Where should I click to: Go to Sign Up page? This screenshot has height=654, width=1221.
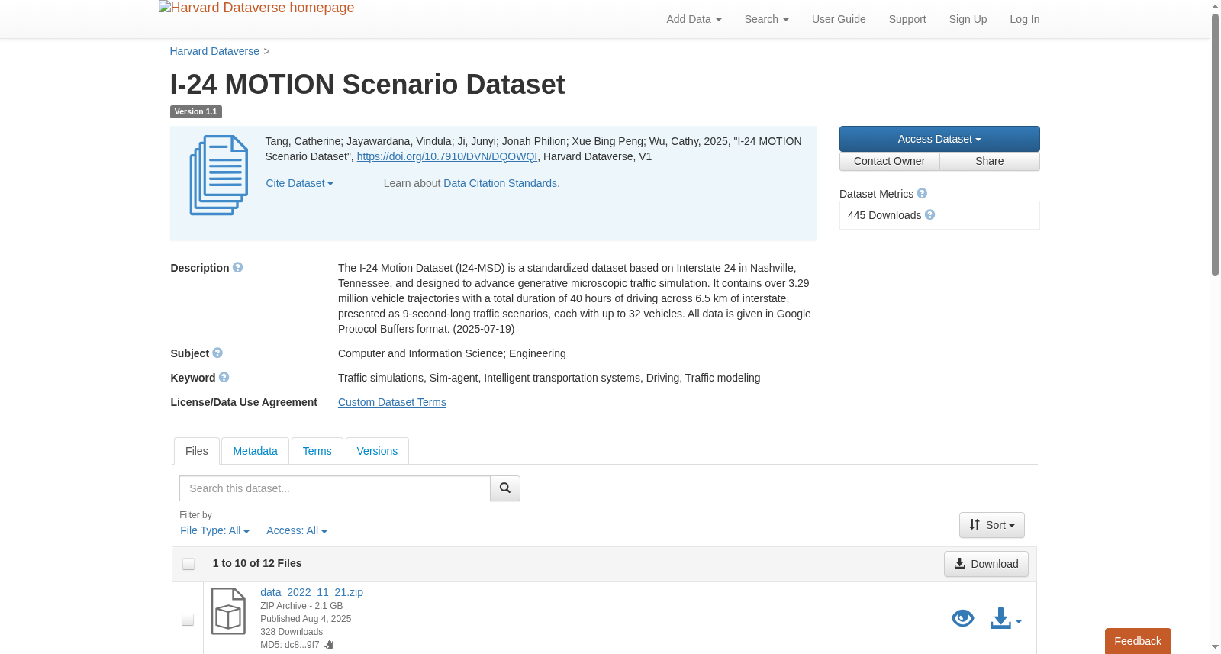[x=968, y=19]
